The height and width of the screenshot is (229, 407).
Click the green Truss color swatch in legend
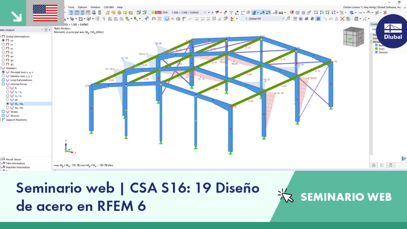[x=376, y=49]
